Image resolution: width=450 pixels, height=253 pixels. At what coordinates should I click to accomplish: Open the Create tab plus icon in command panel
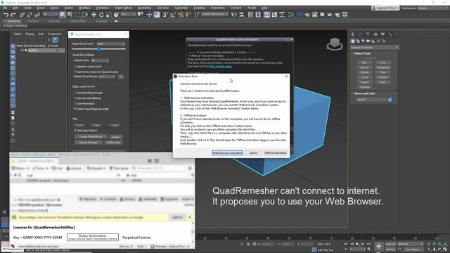[353, 34]
